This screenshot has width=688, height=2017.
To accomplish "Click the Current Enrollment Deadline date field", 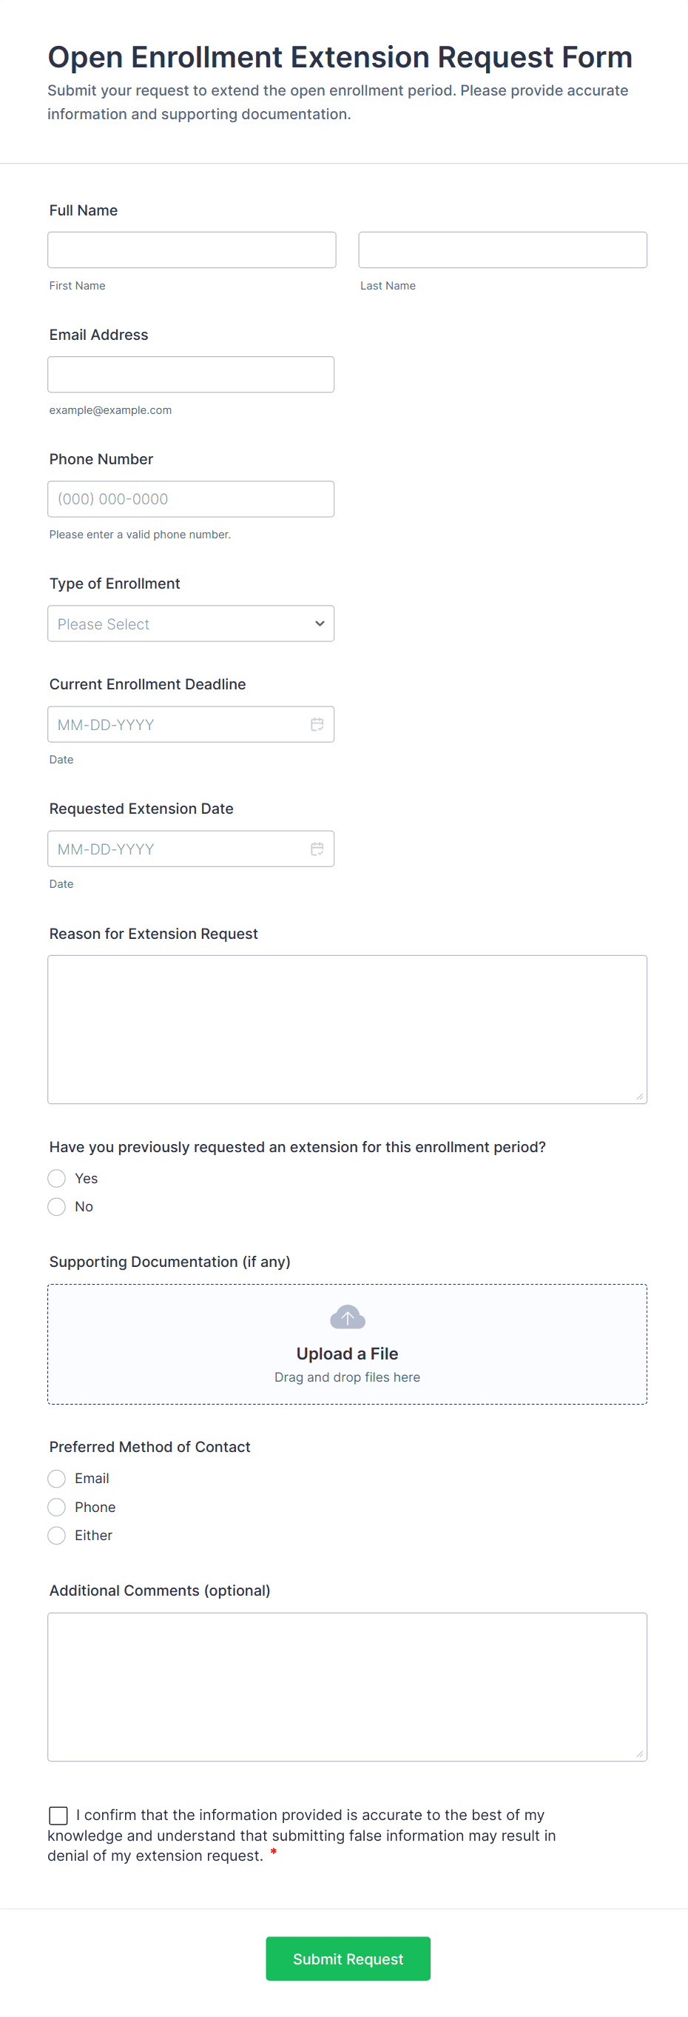I will click(x=176, y=724).
